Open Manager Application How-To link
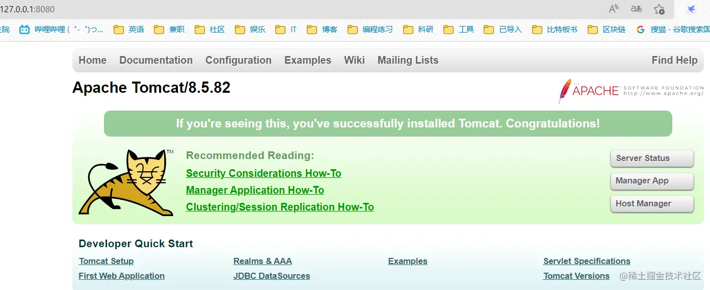710x290 pixels. (255, 190)
